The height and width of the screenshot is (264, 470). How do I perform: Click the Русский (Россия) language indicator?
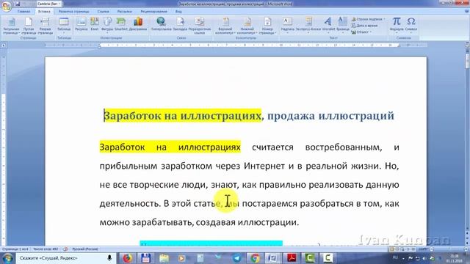click(x=85, y=249)
